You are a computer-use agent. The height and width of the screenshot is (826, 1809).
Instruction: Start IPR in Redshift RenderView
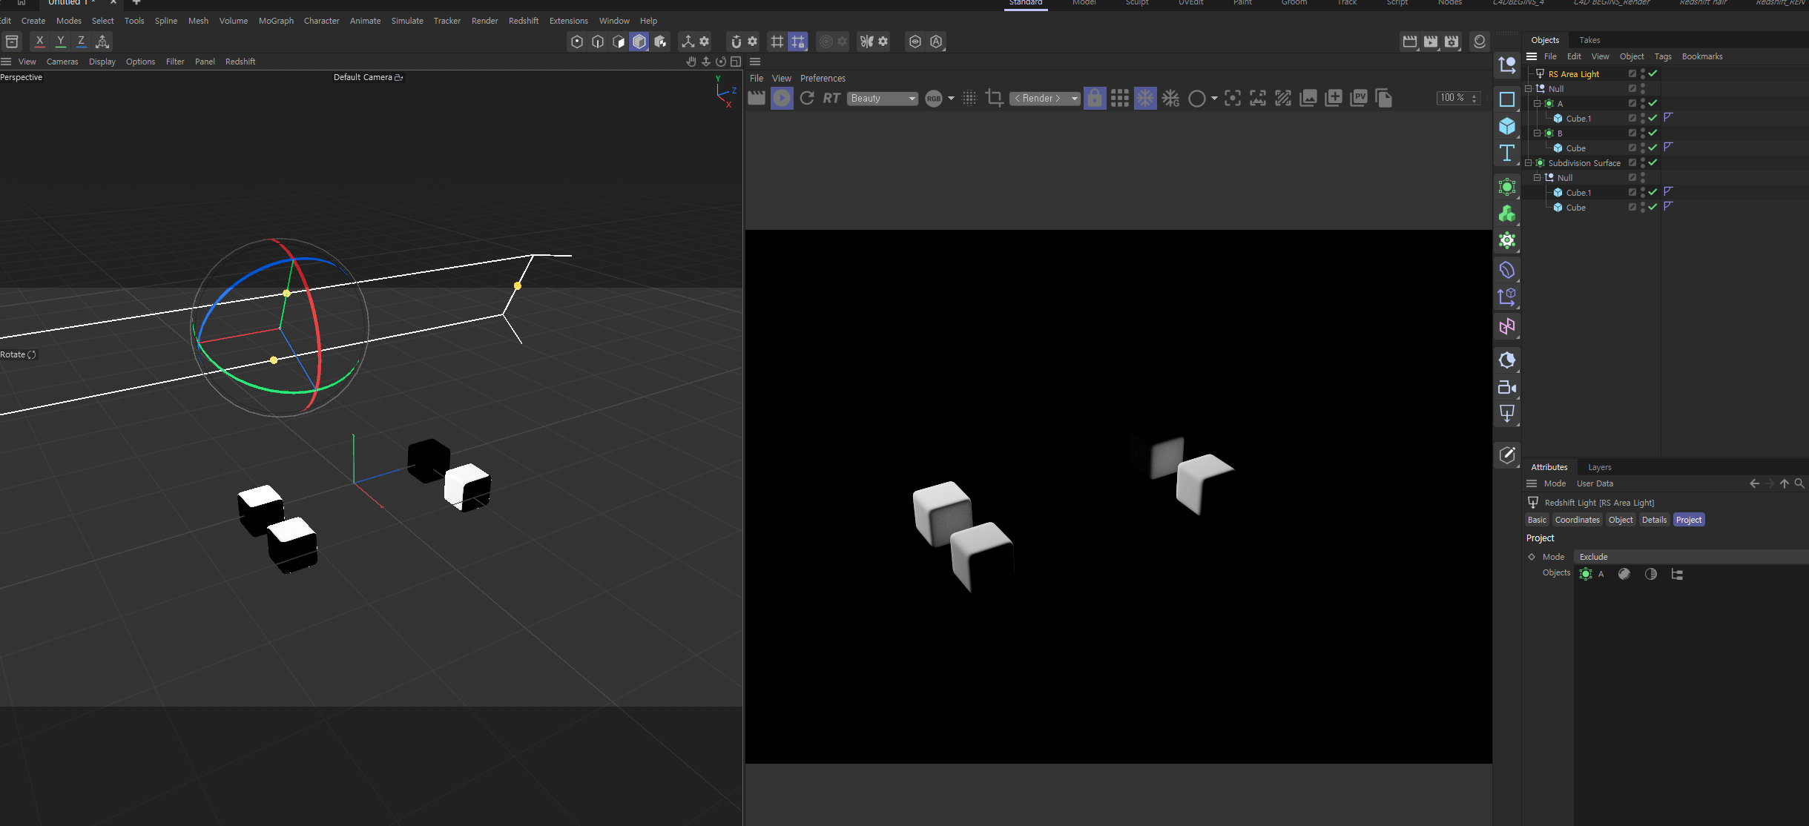coord(782,98)
